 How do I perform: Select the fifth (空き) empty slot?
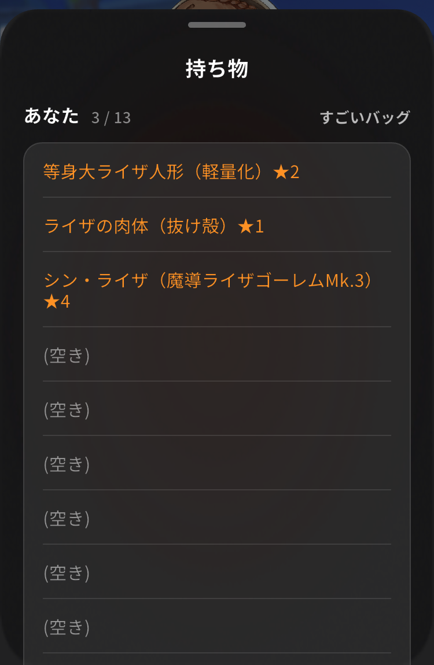(x=217, y=572)
